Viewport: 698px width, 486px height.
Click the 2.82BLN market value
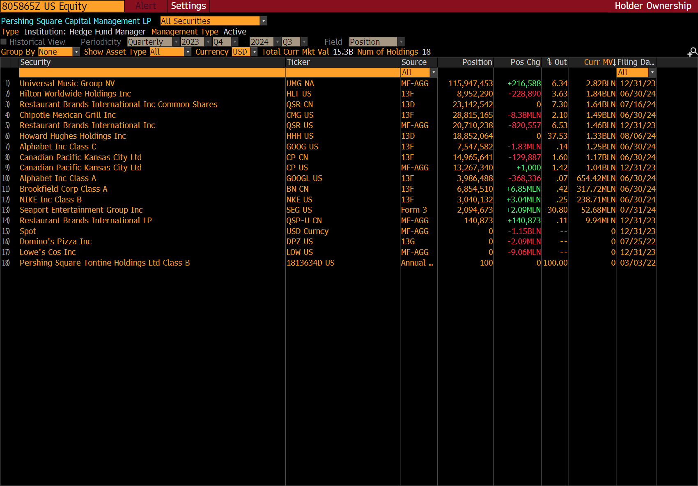(601, 83)
